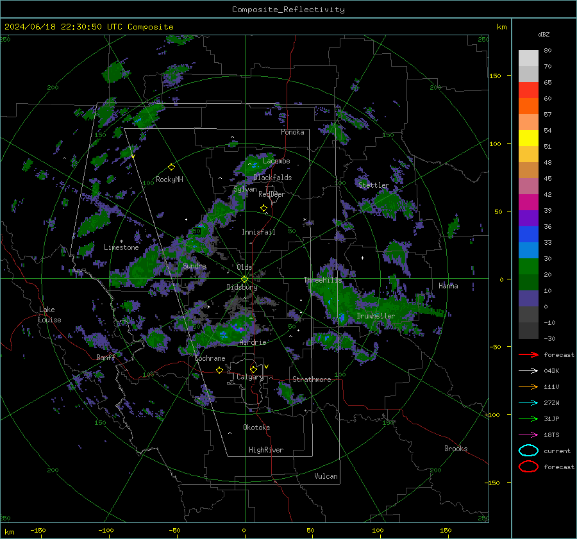This screenshot has height=539, width=577.
Task: Click the Hanna town label
Action: coord(448,286)
